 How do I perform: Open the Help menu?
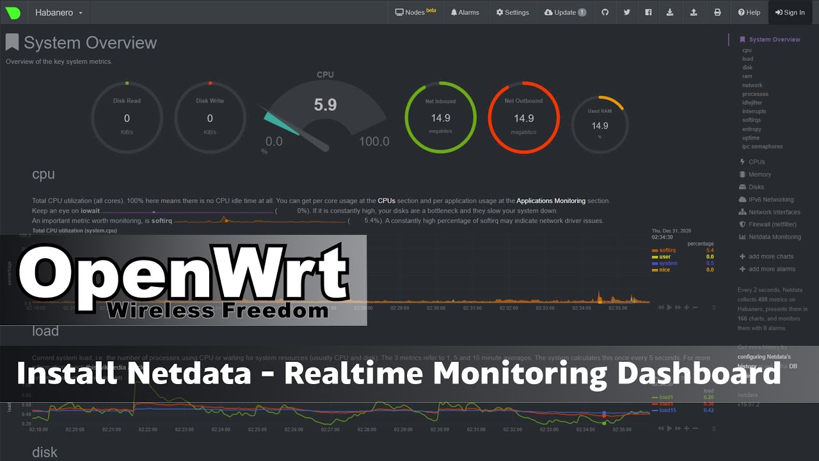749,12
